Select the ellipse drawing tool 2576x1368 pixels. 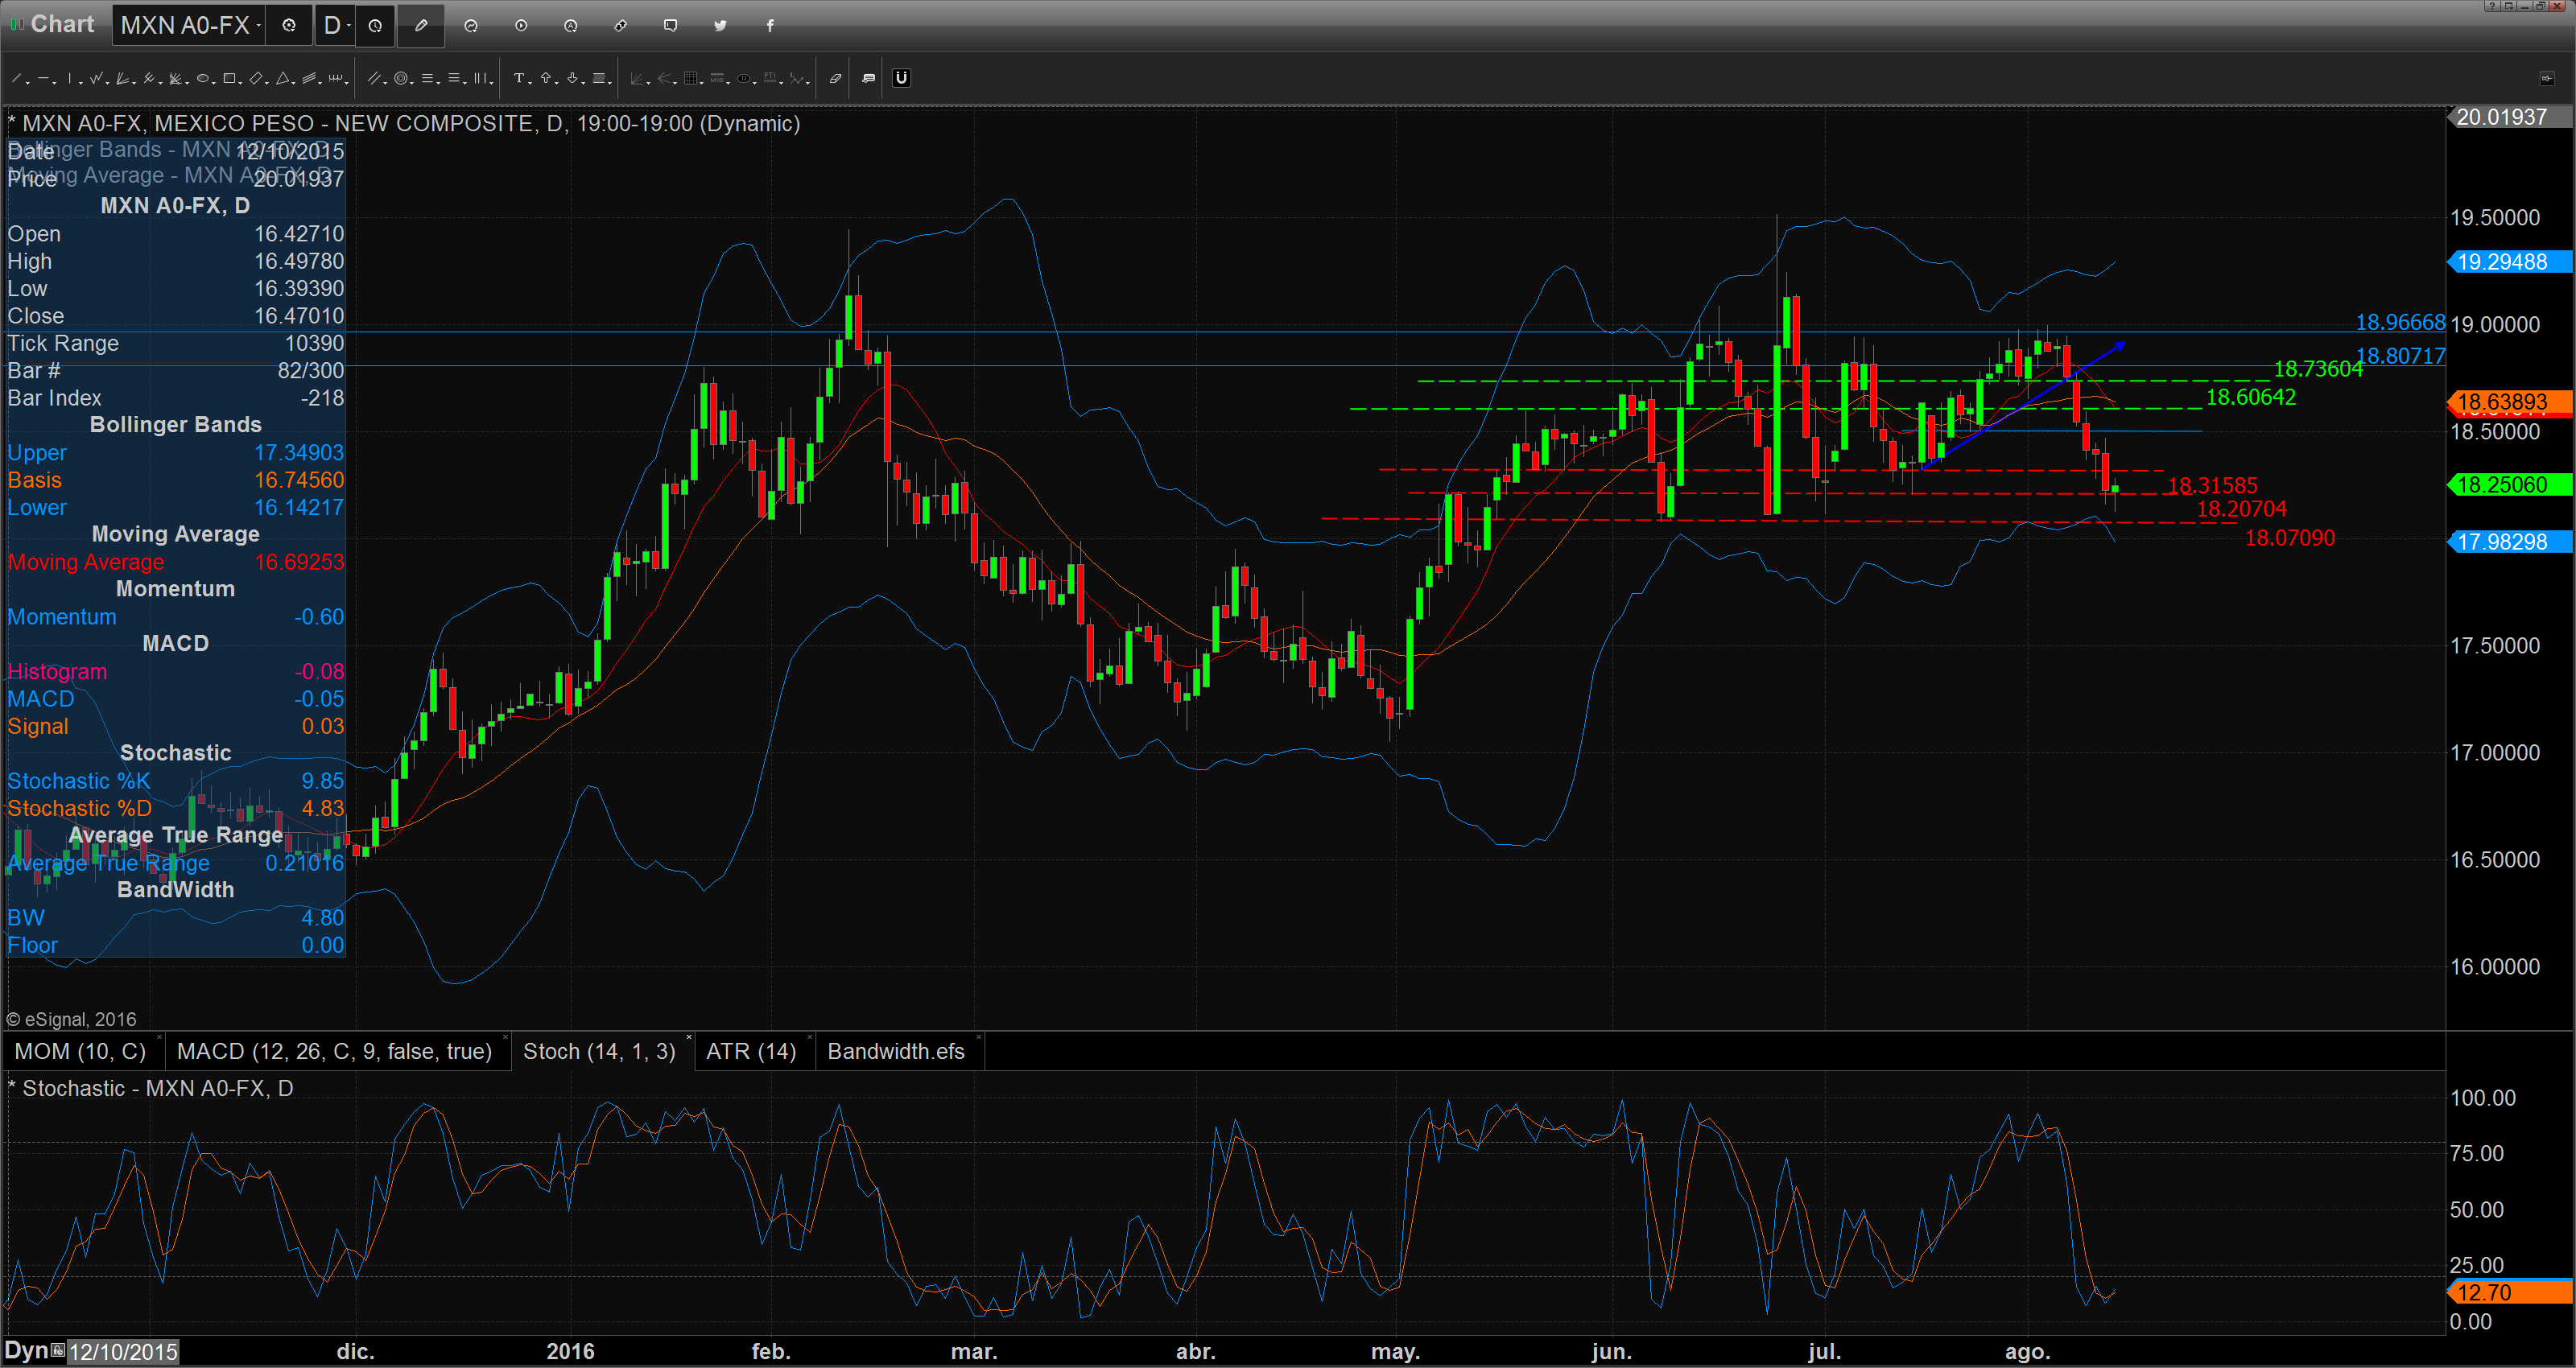pyautogui.click(x=203, y=78)
